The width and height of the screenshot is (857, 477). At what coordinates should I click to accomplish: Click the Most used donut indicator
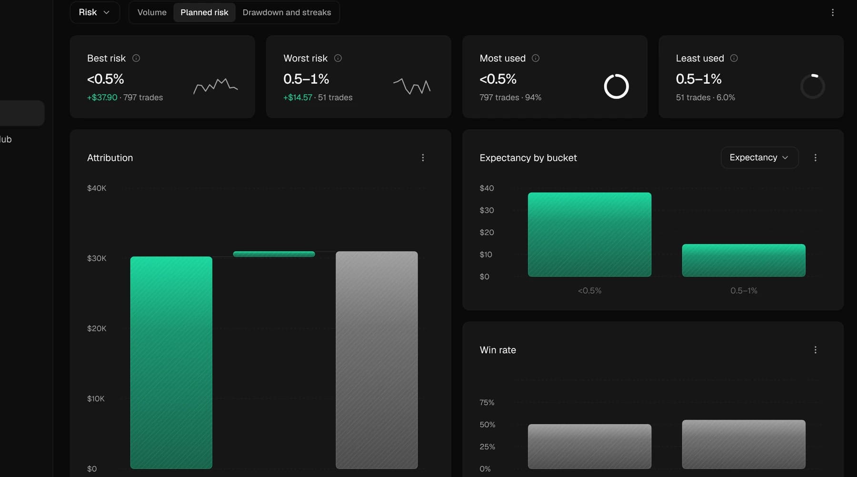616,86
